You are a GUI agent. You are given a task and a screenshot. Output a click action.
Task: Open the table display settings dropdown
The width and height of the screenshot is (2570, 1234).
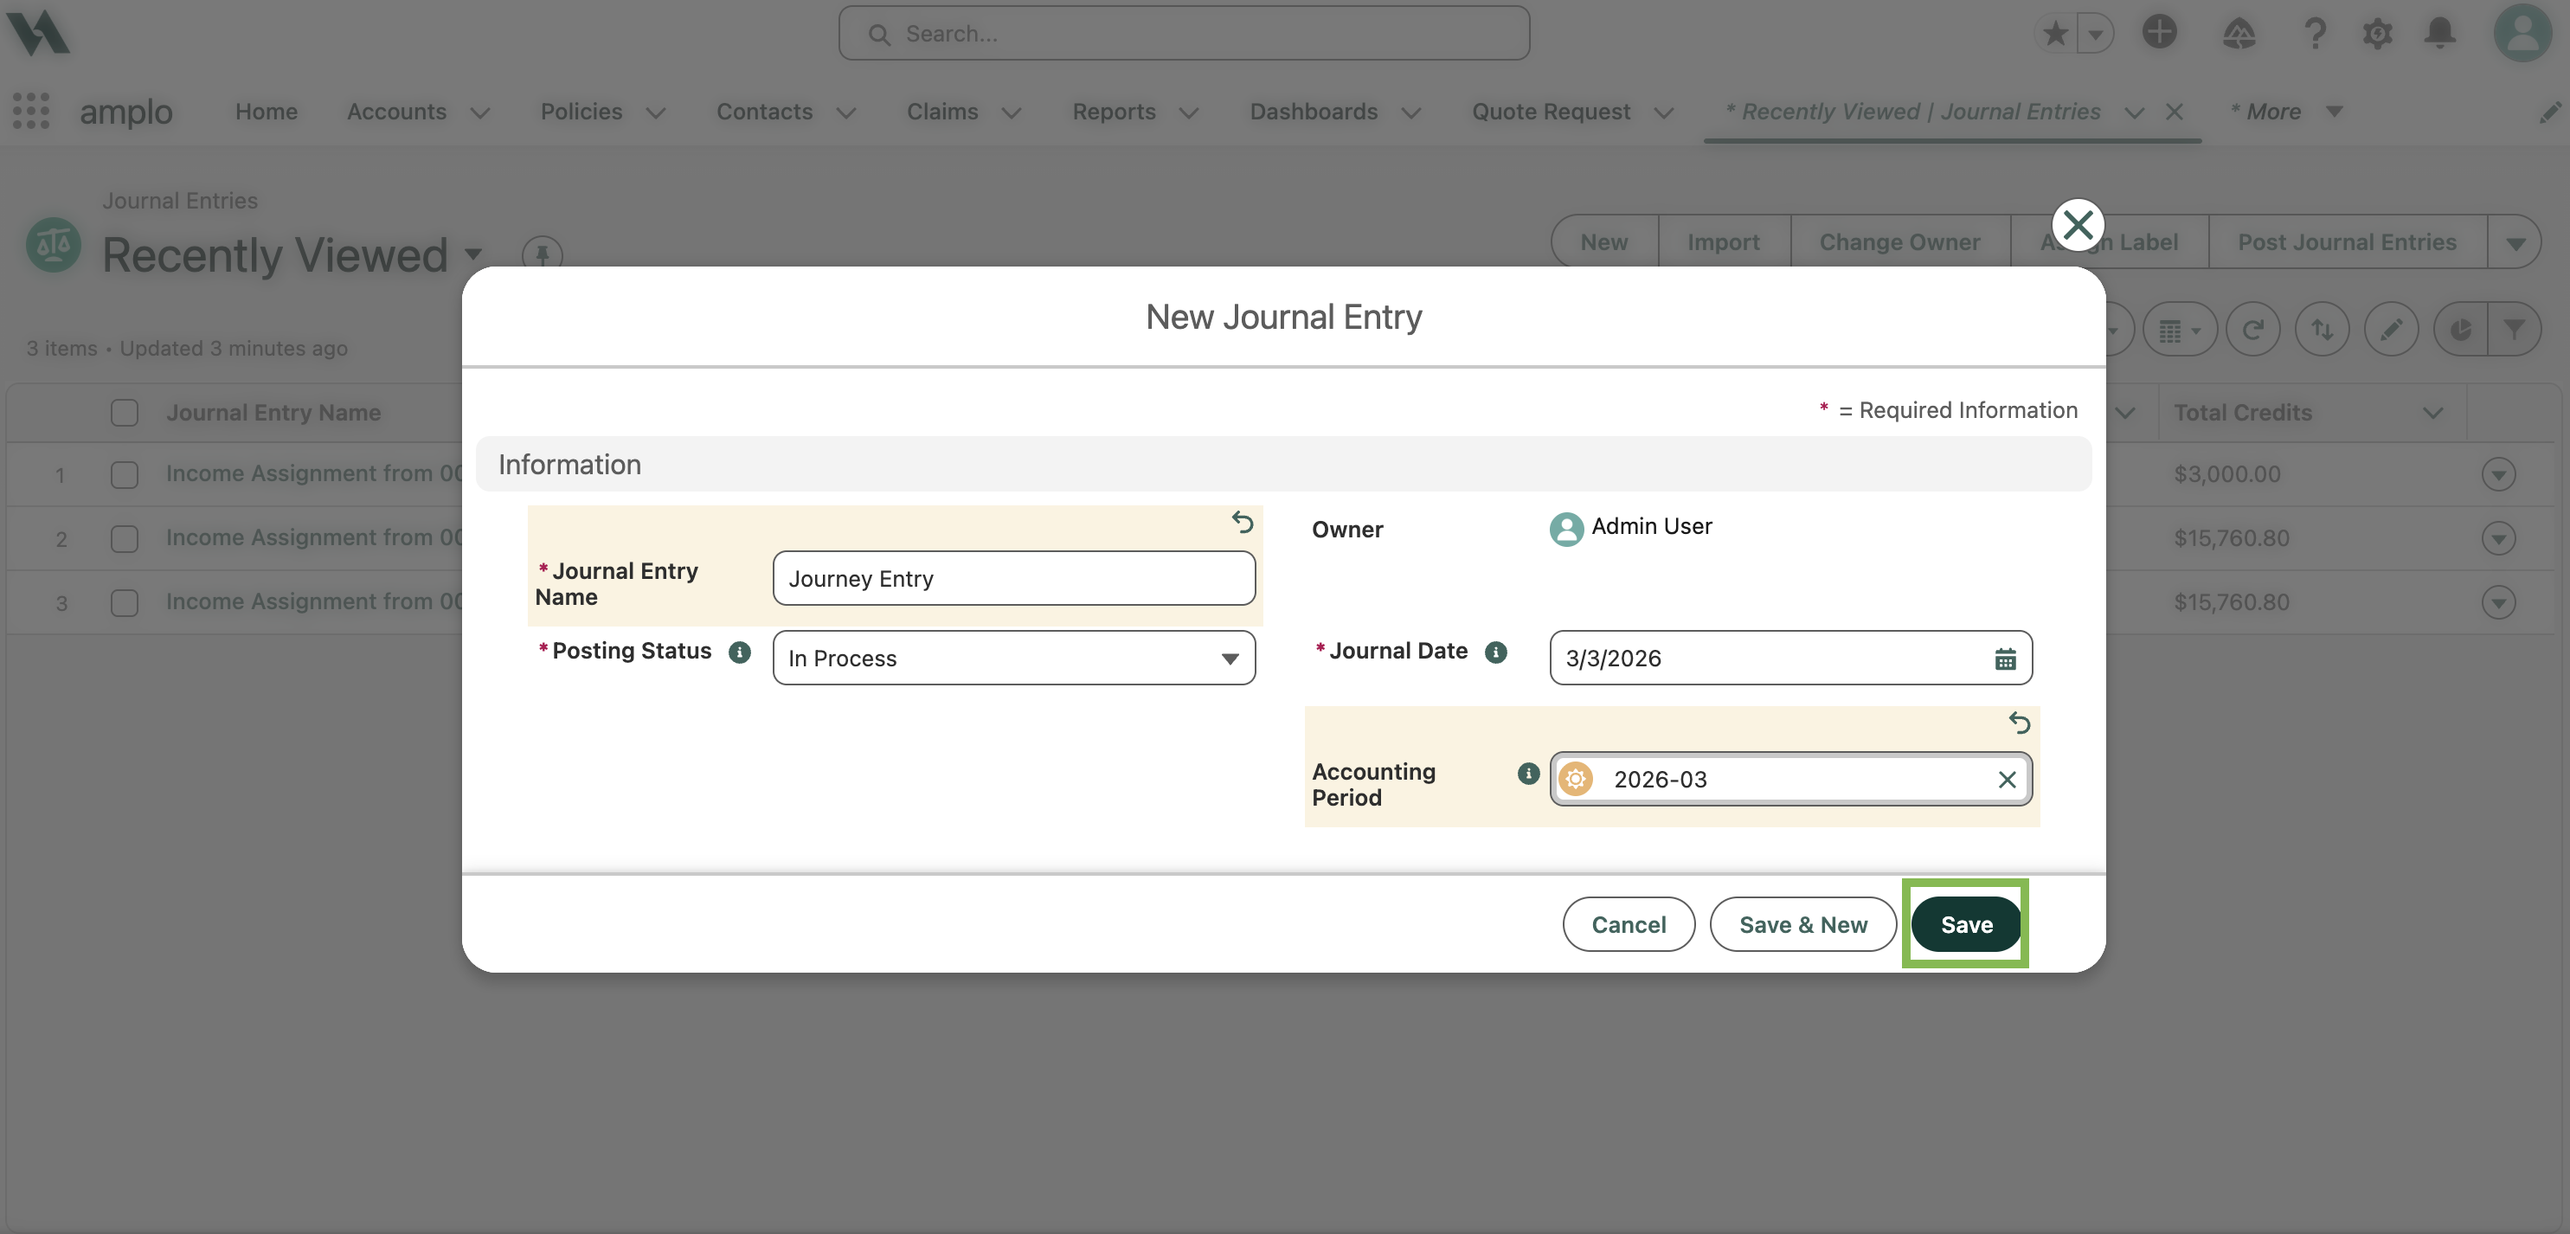(2180, 329)
